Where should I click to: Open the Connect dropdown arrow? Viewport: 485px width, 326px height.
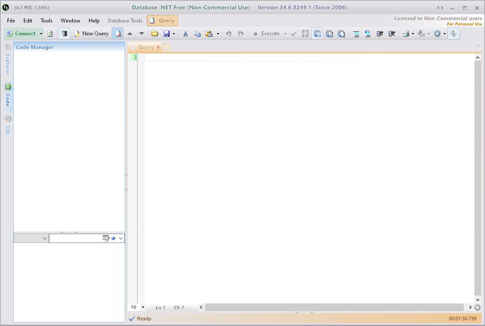point(41,34)
